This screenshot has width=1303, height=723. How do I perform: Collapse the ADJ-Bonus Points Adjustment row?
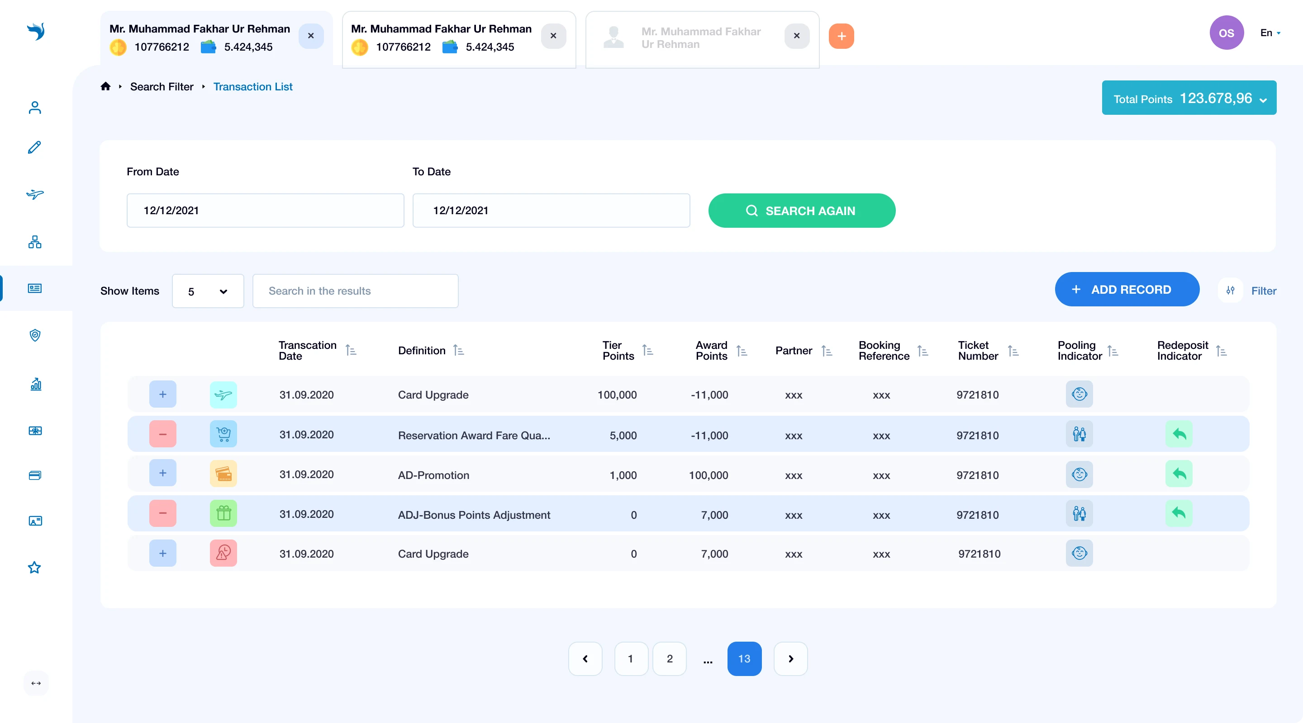pyautogui.click(x=162, y=513)
